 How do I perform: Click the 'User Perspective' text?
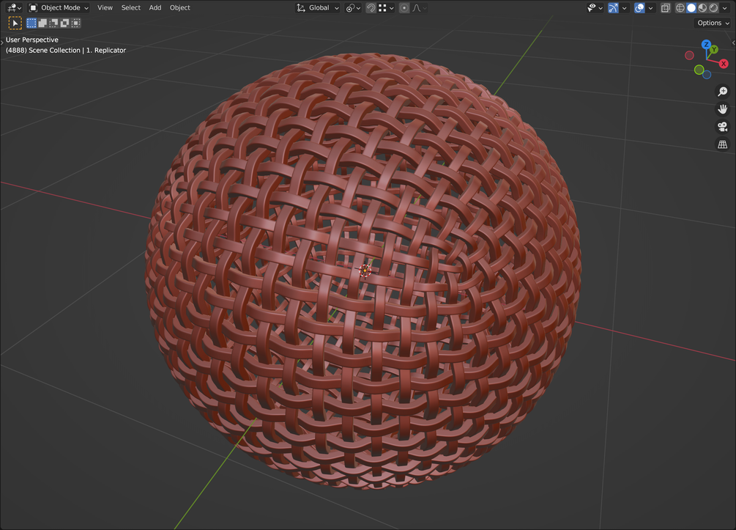32,40
